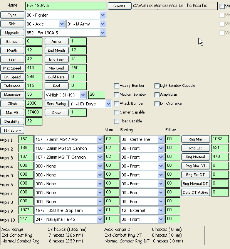This screenshot has width=230, height=249.
Task: Click the Date DT Active button
Action: point(196,193)
